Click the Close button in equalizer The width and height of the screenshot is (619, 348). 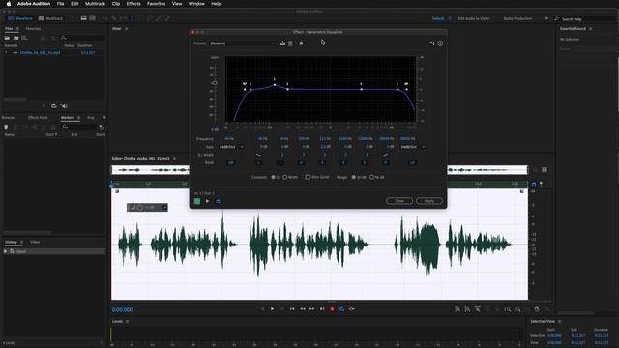click(399, 201)
